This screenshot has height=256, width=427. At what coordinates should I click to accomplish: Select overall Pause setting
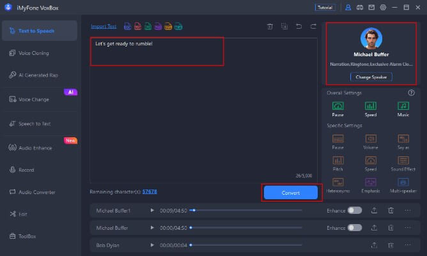click(x=338, y=109)
